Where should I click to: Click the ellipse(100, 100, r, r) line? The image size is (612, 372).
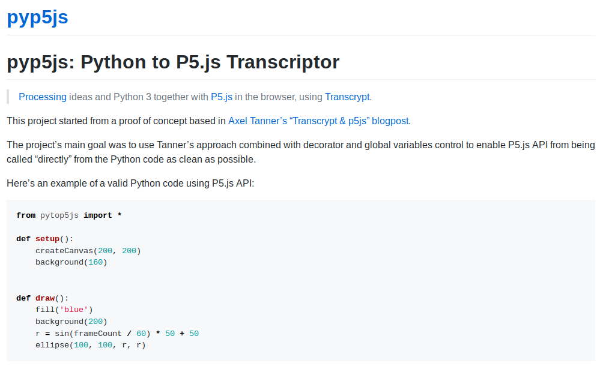coord(90,345)
